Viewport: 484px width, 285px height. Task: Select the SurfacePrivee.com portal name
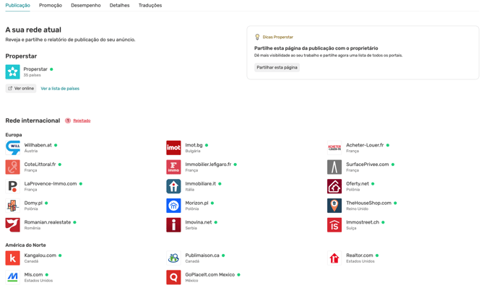[x=367, y=165]
